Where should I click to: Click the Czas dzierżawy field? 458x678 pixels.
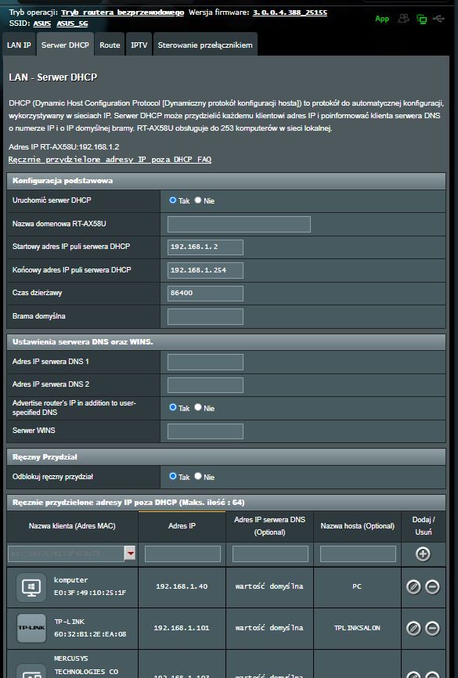tap(205, 293)
